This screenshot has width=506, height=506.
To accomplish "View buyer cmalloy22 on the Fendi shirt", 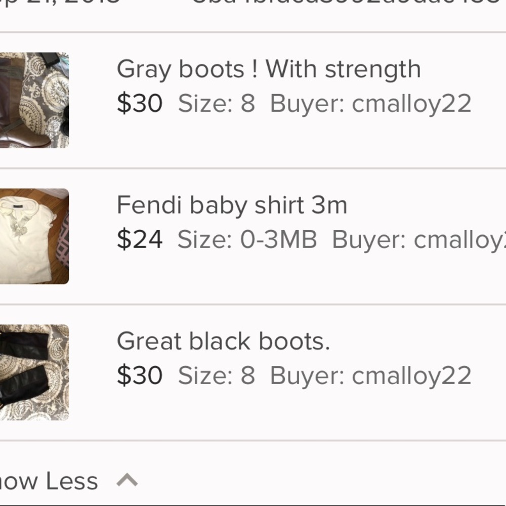I will click(430, 240).
